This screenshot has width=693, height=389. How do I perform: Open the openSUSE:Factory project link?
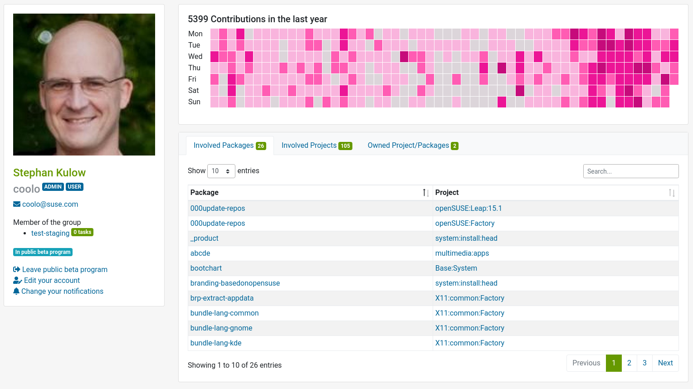click(464, 223)
